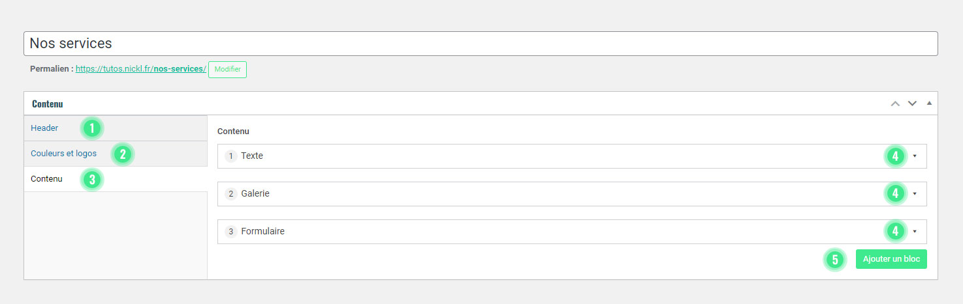Move Contenu panel up with arrow
963x304 pixels.
point(895,104)
